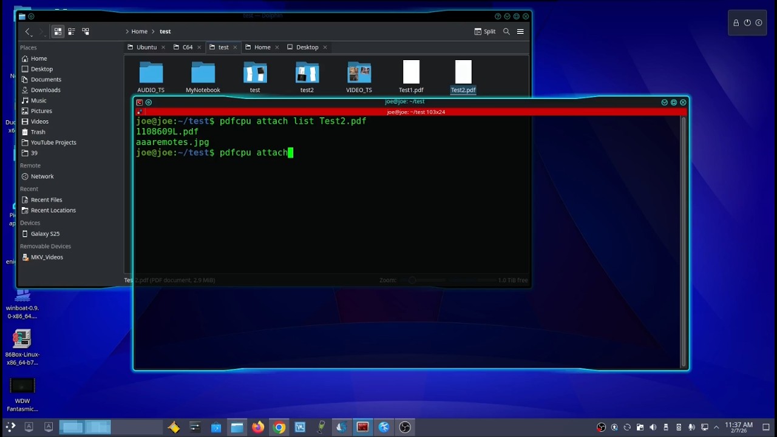Click the terminal pin-on-all-desktops icon
This screenshot has height=437, width=777.
[x=149, y=103]
